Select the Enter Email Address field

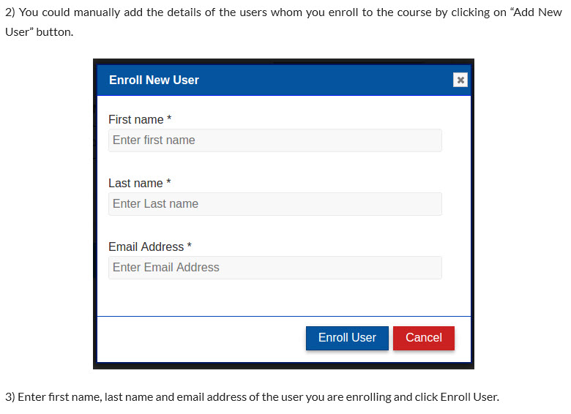tap(275, 268)
